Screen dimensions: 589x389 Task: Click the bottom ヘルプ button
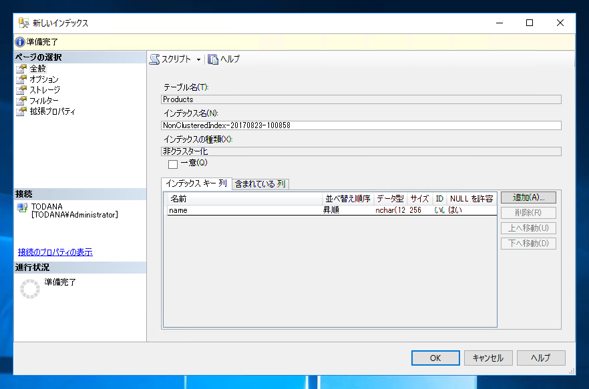[541, 358]
